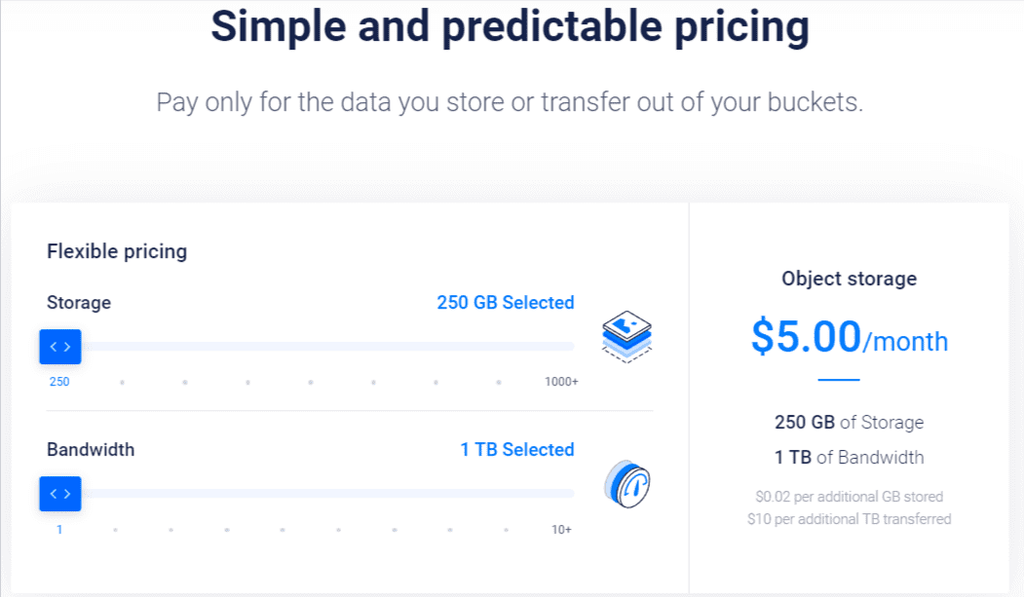The height and width of the screenshot is (597, 1024).
Task: Click "250 GB of Storage" summary line
Action: click(x=849, y=422)
